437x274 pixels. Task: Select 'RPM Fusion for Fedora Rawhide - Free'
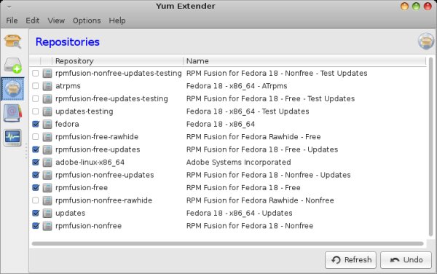tap(253, 137)
